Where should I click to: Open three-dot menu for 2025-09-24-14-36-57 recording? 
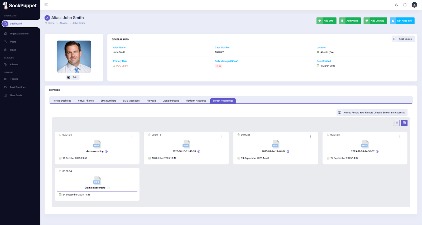400,137
